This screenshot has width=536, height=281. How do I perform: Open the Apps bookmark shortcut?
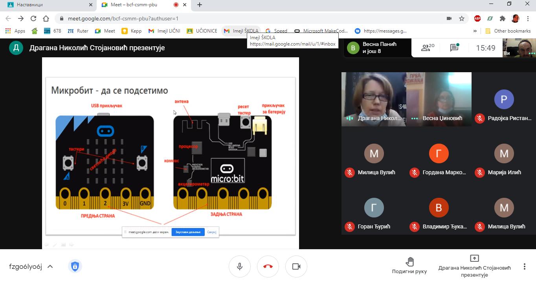15,31
